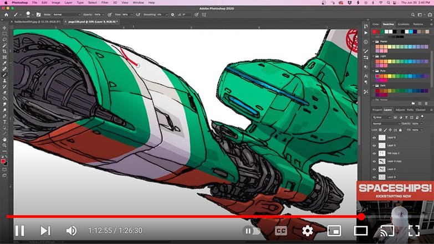Image resolution: width=434 pixels, height=244 pixels.
Task: Hide Layer 6 with eye icon
Action: (x=374, y=138)
